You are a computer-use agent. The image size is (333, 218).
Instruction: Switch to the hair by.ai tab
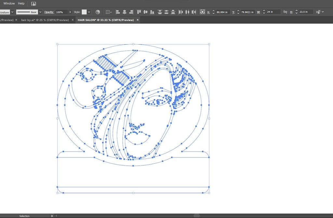(x=45, y=20)
